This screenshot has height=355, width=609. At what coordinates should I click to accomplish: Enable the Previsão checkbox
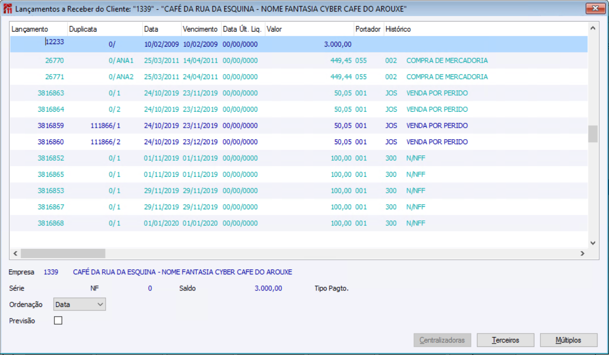[58, 320]
